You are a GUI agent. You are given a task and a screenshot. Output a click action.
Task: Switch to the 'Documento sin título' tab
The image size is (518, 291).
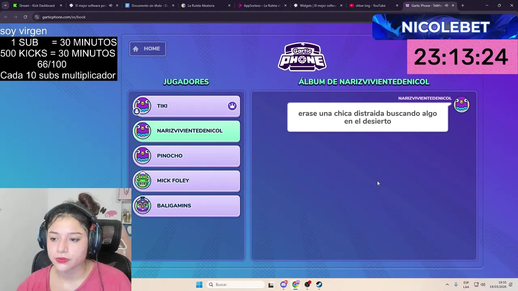point(149,6)
